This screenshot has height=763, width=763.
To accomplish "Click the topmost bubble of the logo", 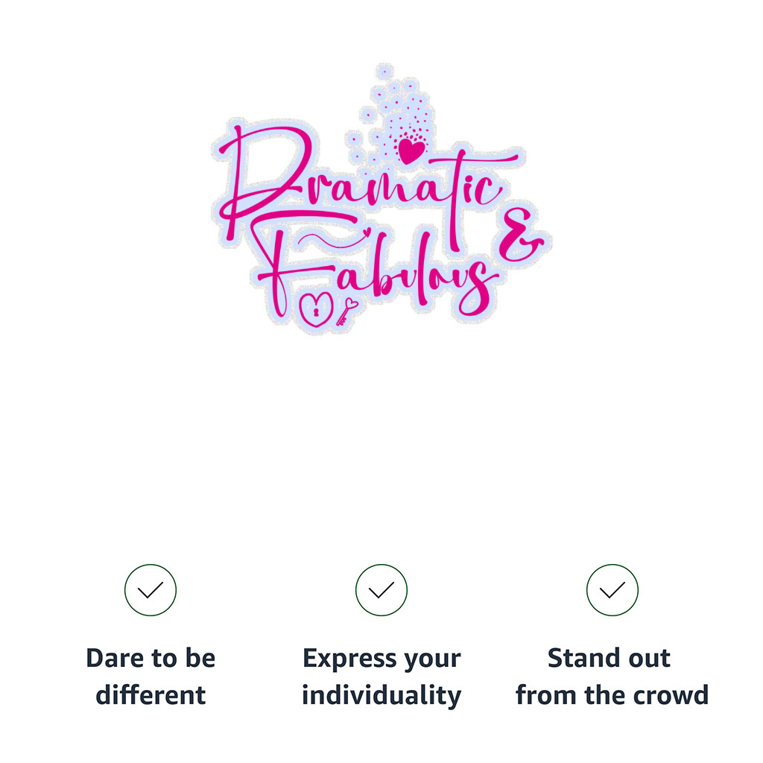I will point(384,72).
